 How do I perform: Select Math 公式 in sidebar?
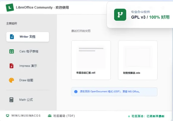pyautogui.click(x=28, y=100)
